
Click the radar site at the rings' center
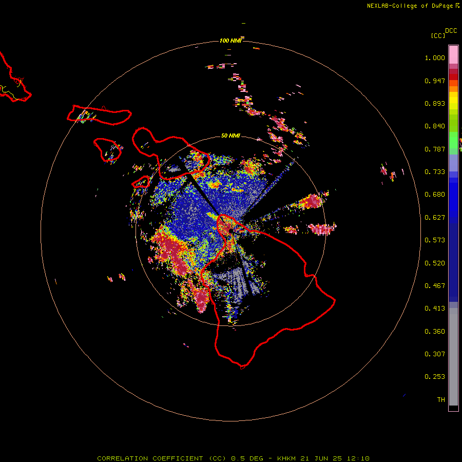pyautogui.click(x=230, y=230)
